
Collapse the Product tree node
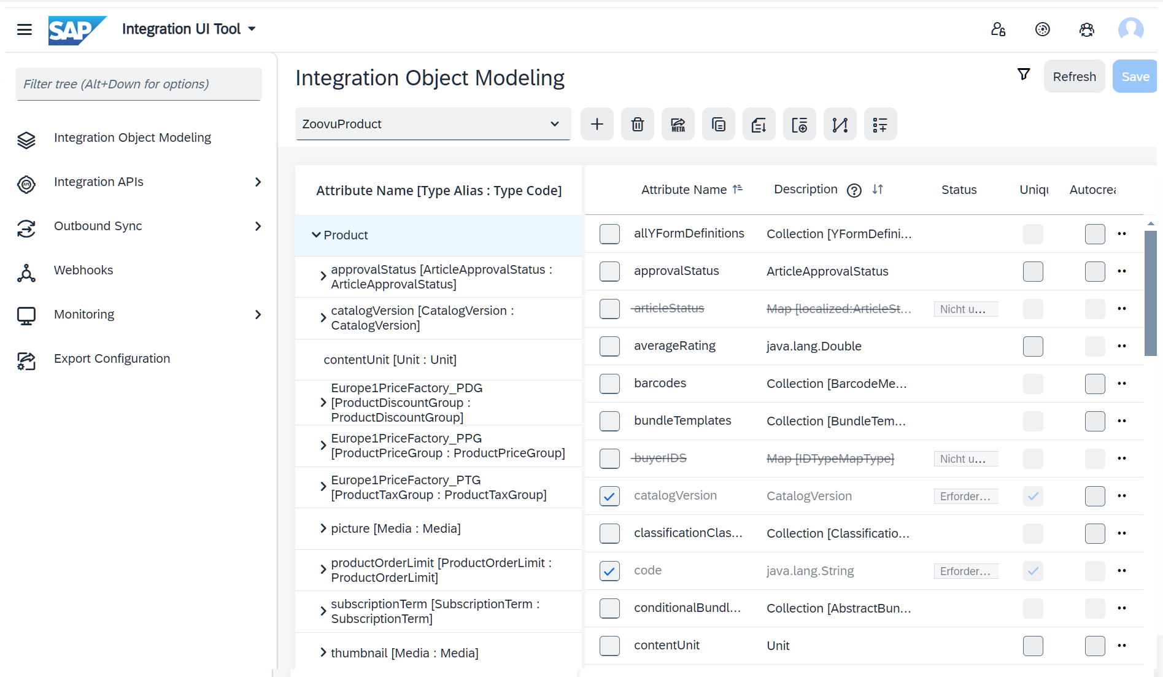tap(316, 234)
